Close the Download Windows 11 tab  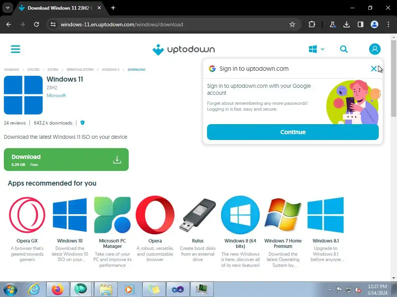[x=99, y=8]
